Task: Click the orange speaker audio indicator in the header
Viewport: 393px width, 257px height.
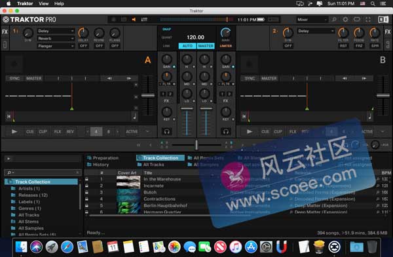Action: tap(134, 19)
